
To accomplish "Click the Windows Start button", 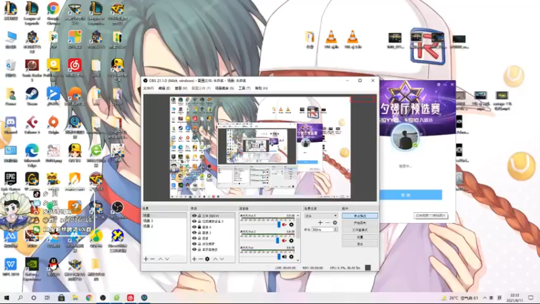I will 7,298.
